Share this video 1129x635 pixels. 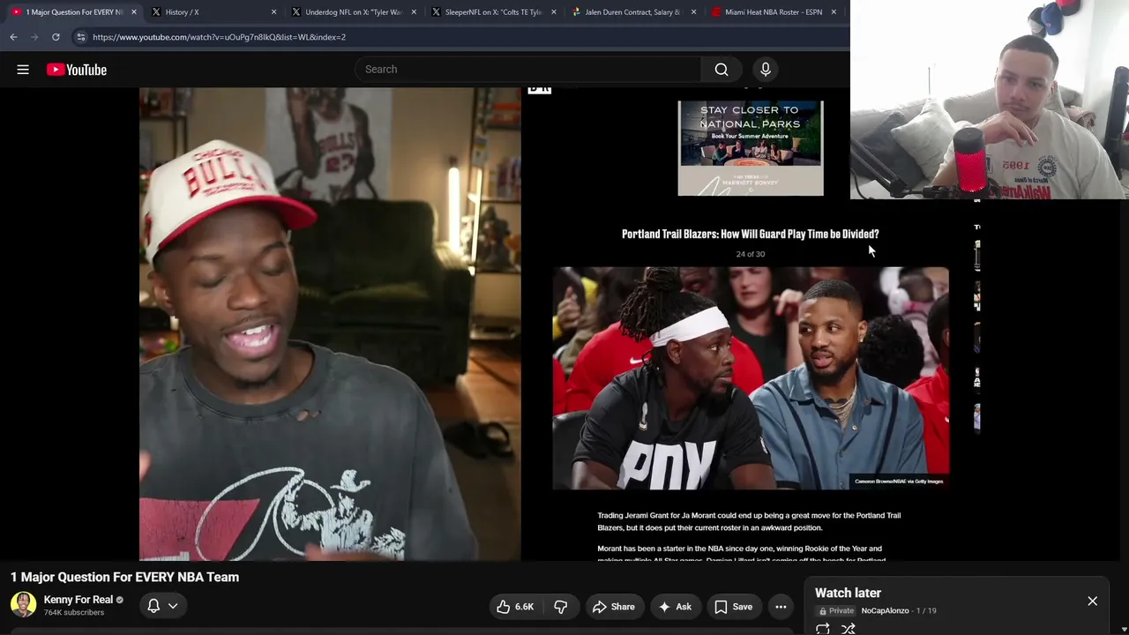tap(614, 607)
